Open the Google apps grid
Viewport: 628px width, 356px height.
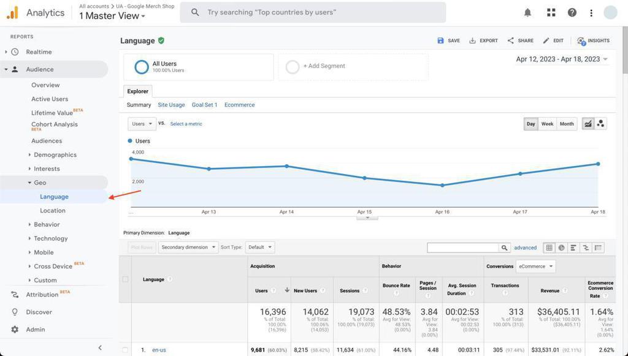tap(551, 12)
